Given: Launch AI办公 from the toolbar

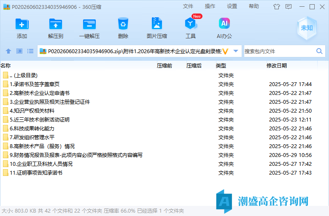Looking at the screenshot, I should click(x=224, y=23).
